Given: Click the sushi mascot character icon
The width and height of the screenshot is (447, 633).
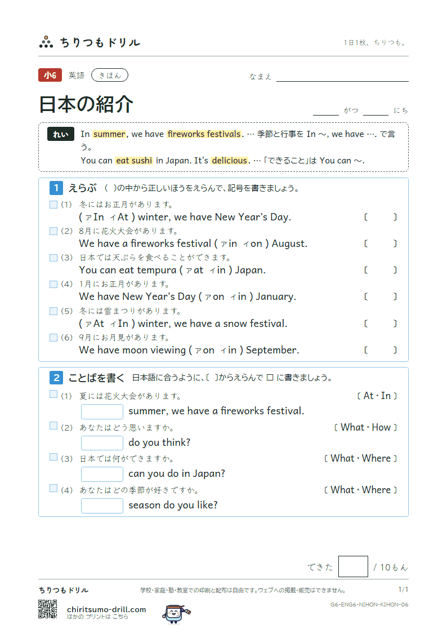Looking at the screenshot, I should tap(176, 614).
